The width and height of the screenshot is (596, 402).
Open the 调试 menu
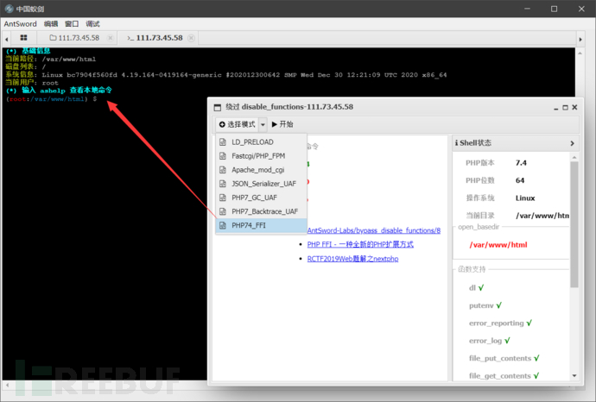(92, 24)
